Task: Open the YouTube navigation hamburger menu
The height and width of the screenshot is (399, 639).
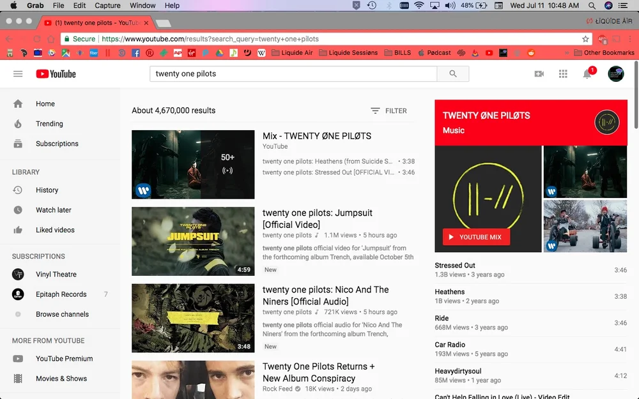Action: (18, 73)
